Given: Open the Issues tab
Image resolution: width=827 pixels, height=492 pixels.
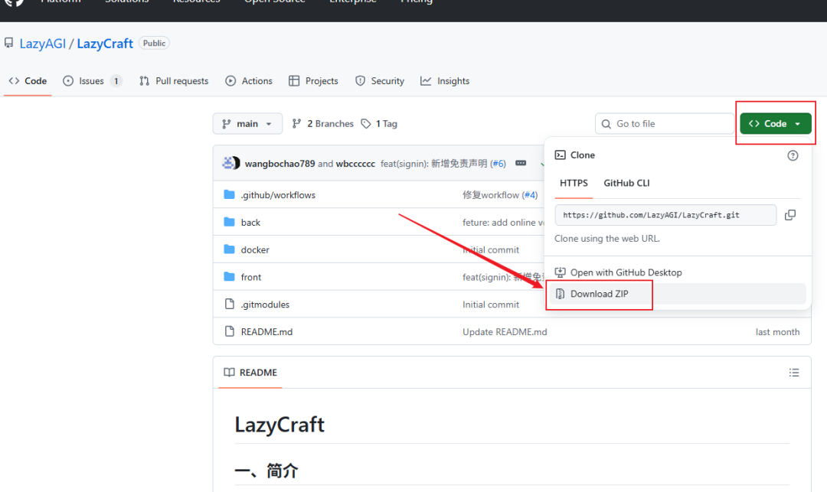Looking at the screenshot, I should (93, 81).
